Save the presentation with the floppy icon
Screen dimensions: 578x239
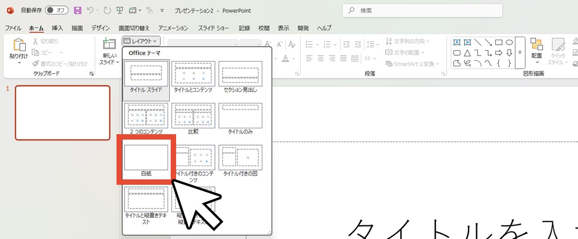[x=78, y=10]
